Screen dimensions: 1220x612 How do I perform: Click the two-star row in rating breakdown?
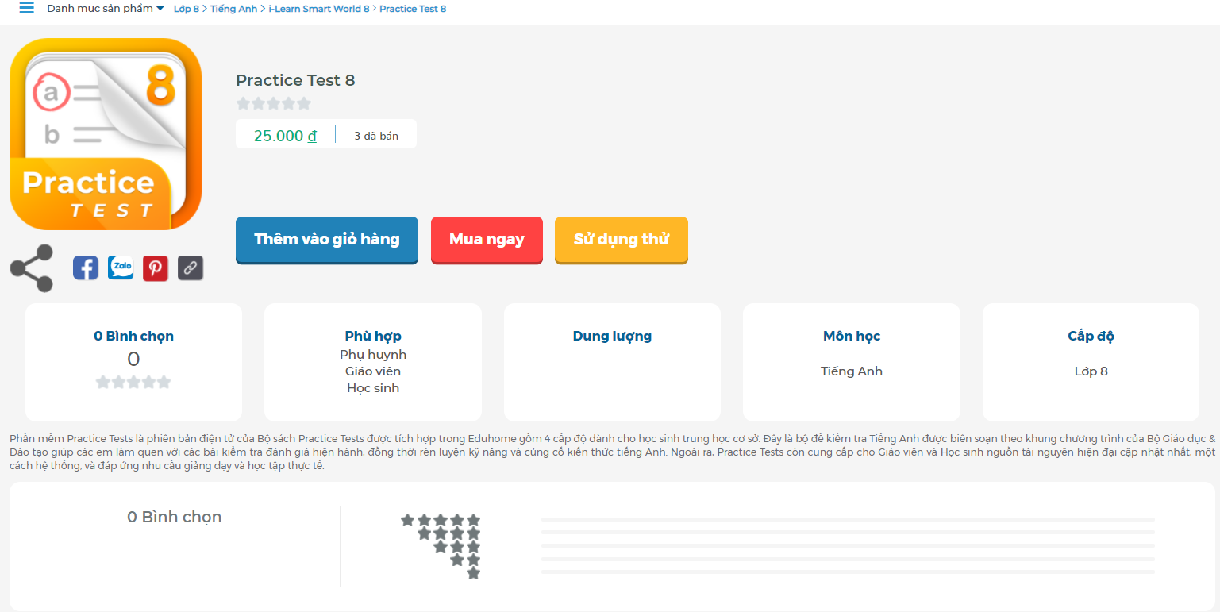pos(466,560)
